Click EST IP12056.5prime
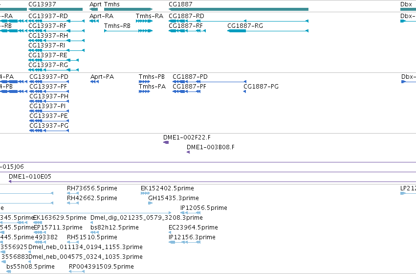This screenshot has height=274, width=416. (190, 213)
